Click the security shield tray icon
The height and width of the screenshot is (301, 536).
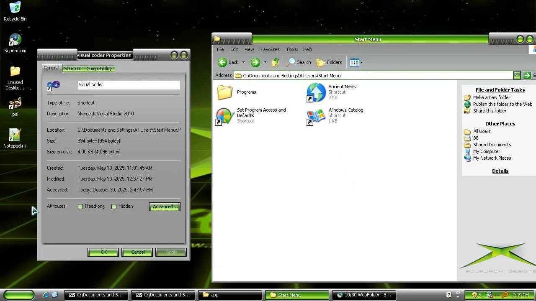pos(474,295)
